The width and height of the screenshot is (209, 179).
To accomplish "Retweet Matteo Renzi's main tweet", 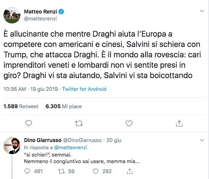I will [x=79, y=123].
